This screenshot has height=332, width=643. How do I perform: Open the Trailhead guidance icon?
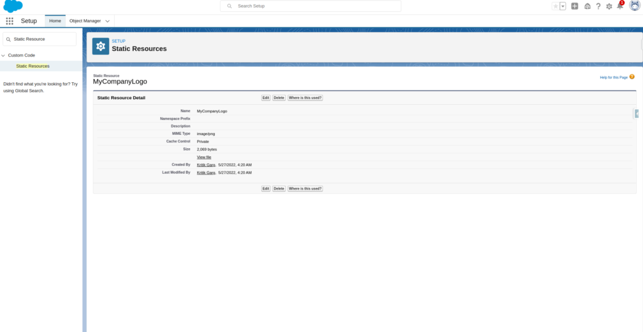click(587, 6)
